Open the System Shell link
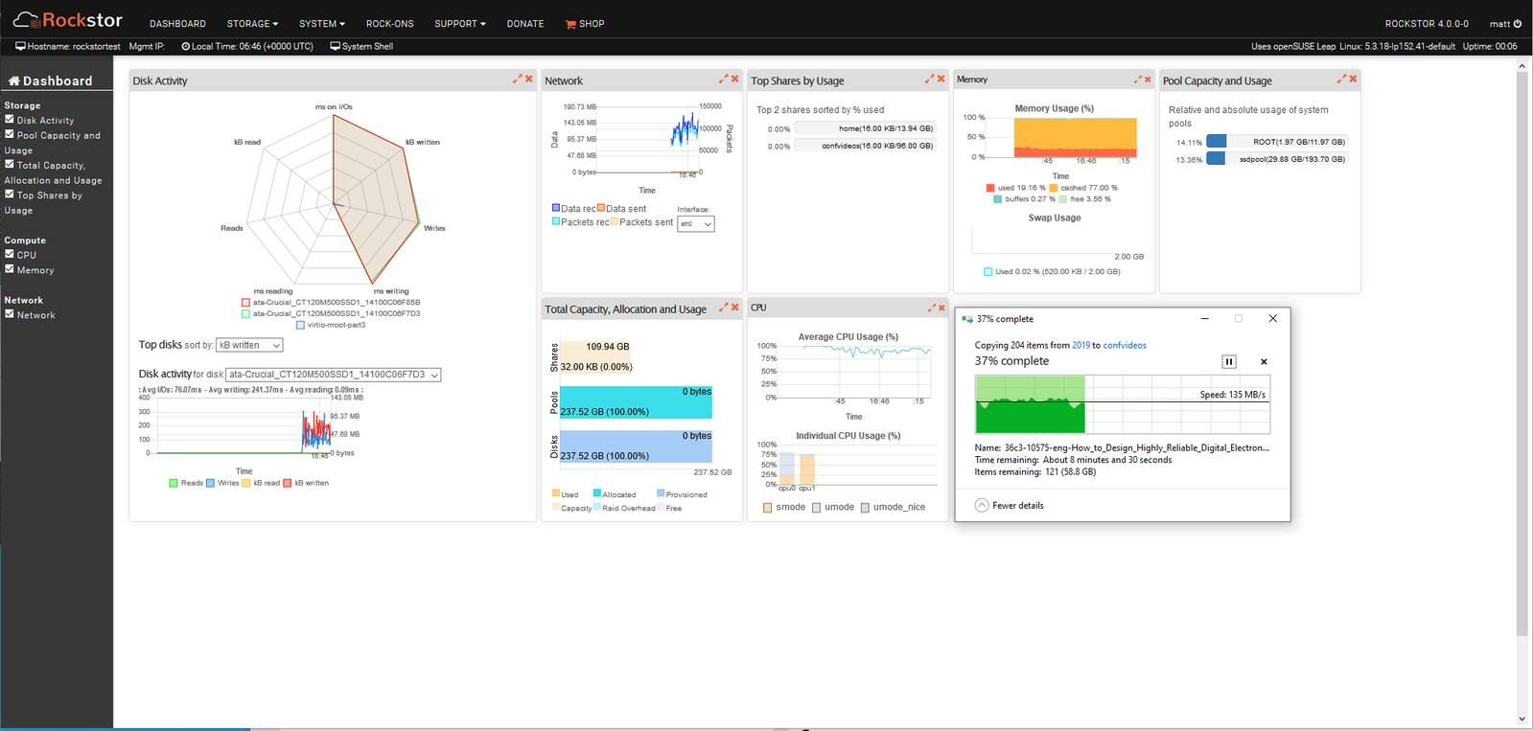The width and height of the screenshot is (1533, 731). click(x=367, y=46)
